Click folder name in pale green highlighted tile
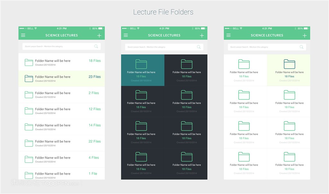The image size is (329, 194). [x=289, y=72]
